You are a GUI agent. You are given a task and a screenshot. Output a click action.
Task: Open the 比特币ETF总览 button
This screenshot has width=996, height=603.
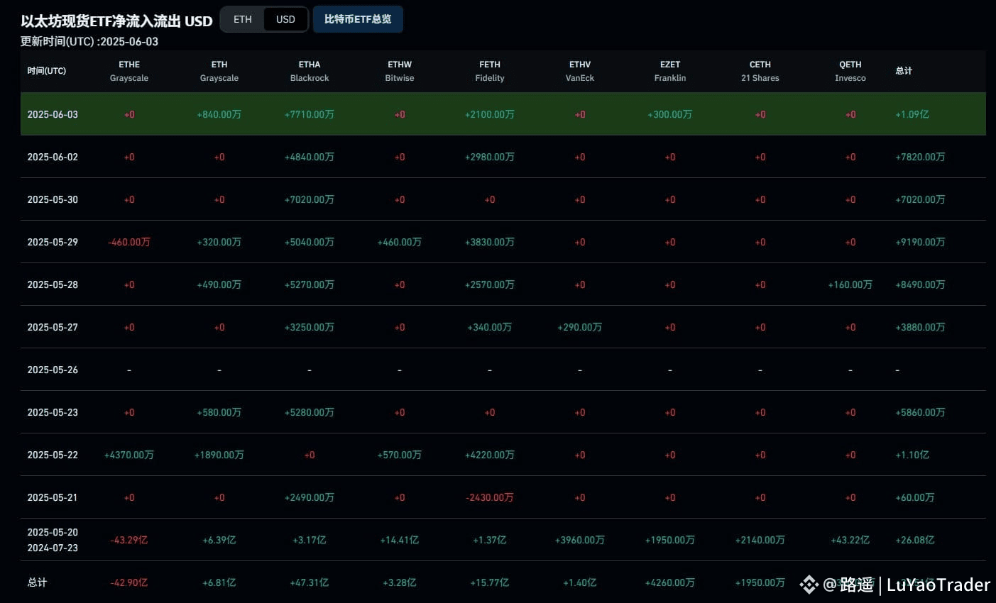(358, 19)
